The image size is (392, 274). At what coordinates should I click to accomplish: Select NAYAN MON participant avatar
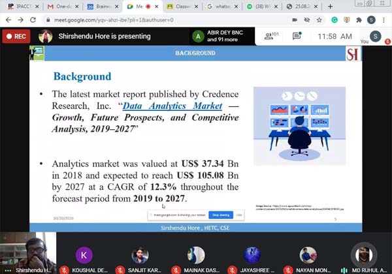coord(308,255)
